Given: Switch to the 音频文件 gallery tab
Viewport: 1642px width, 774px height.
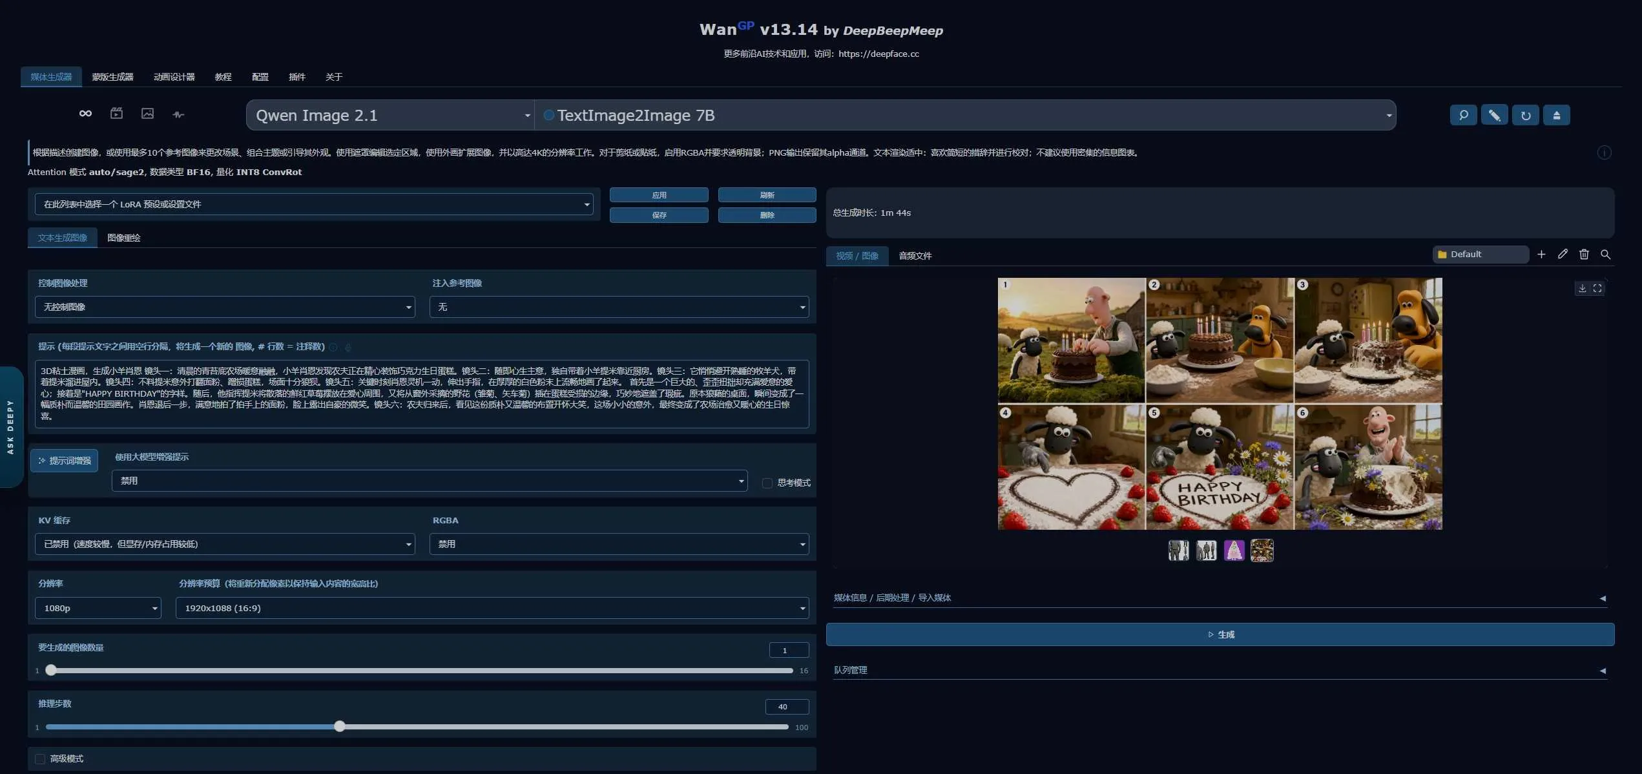Looking at the screenshot, I should (915, 256).
